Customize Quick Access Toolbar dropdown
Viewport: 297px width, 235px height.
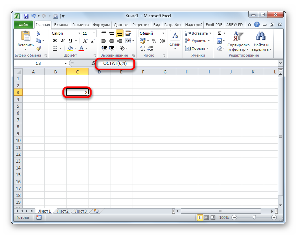click(63, 16)
